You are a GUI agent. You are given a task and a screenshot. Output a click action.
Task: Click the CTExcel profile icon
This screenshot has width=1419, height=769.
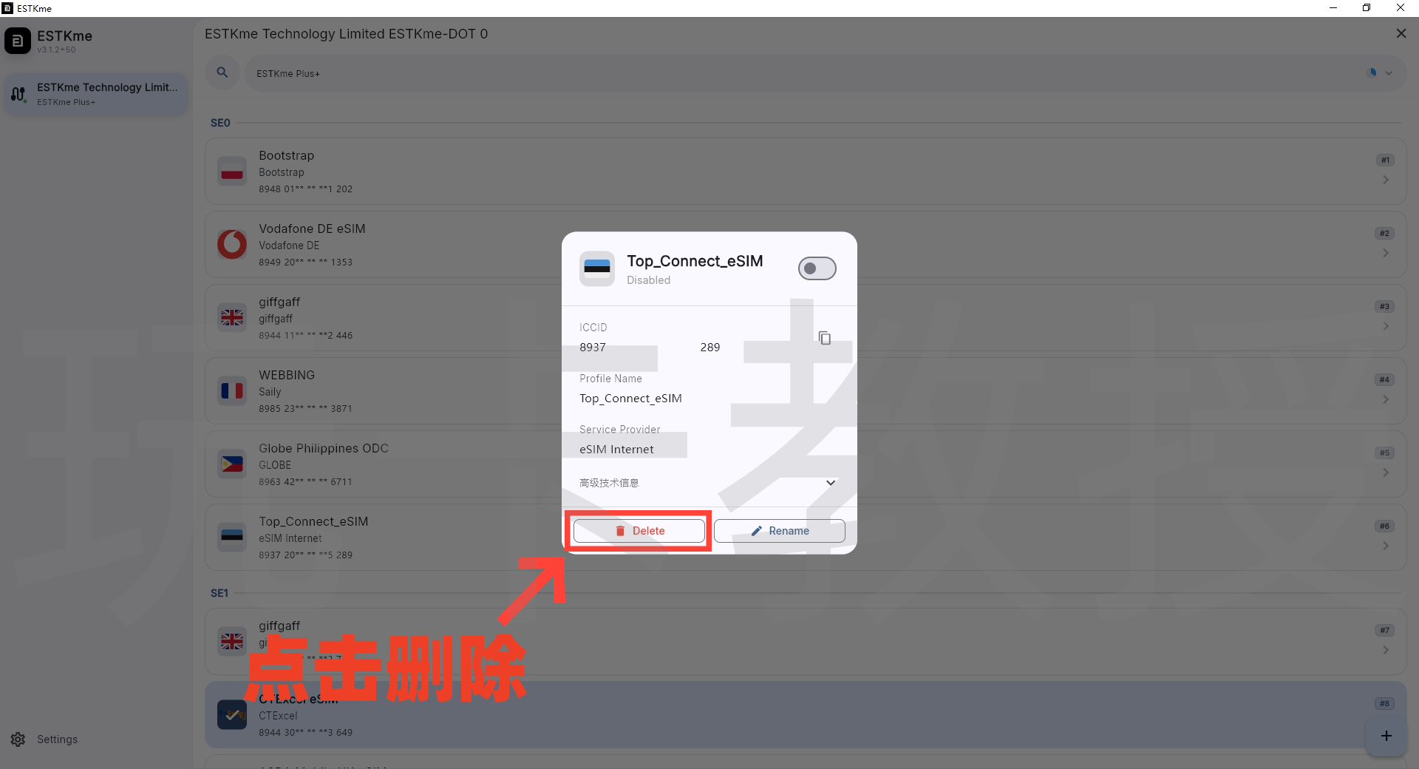coord(232,715)
